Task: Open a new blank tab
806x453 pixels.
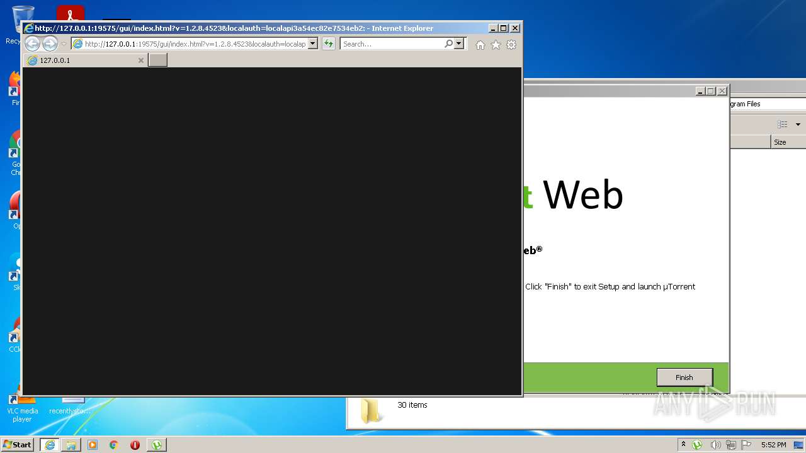Action: click(157, 60)
